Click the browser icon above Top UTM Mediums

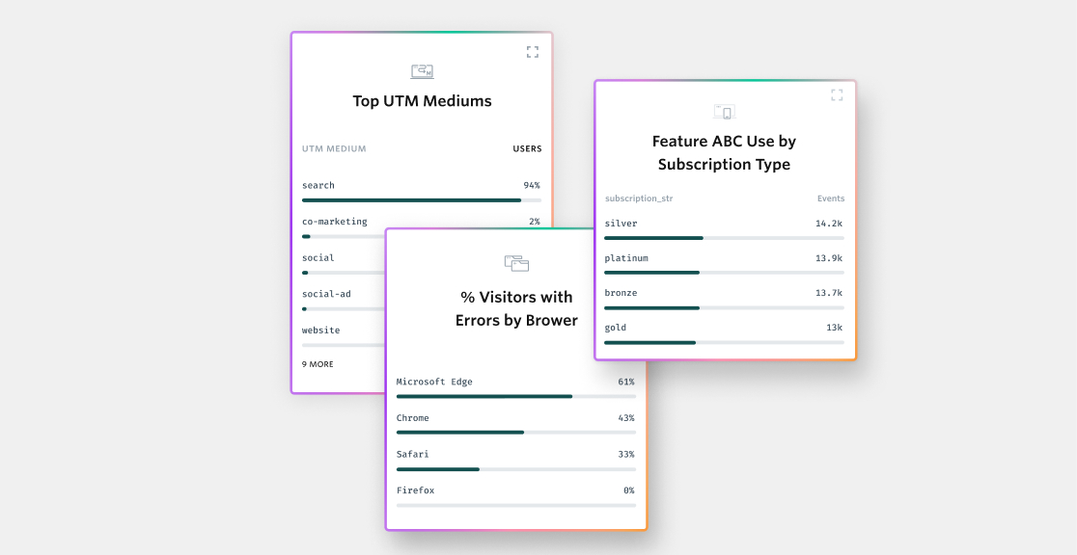click(x=421, y=70)
